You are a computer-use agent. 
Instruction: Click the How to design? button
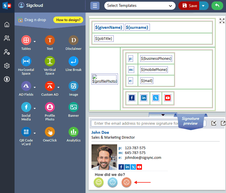[x=68, y=20]
